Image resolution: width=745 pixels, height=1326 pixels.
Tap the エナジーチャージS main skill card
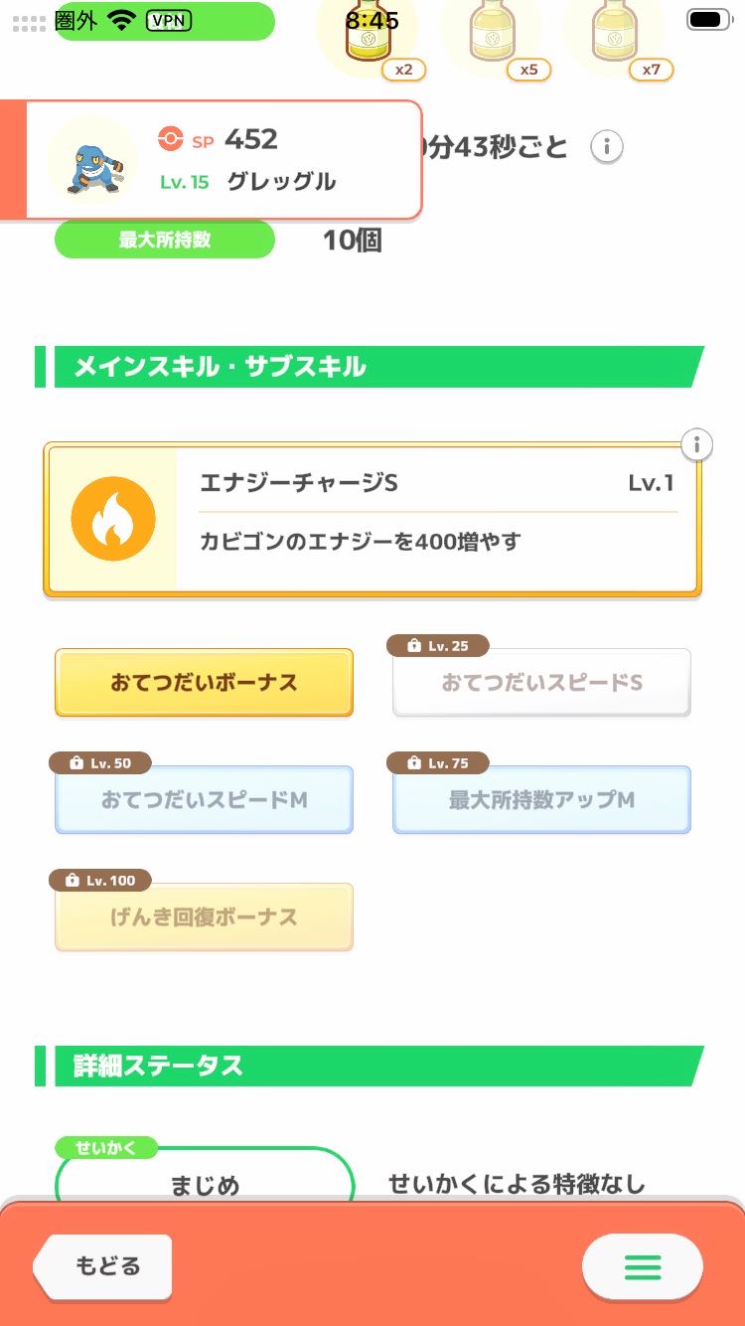tap(437, 519)
